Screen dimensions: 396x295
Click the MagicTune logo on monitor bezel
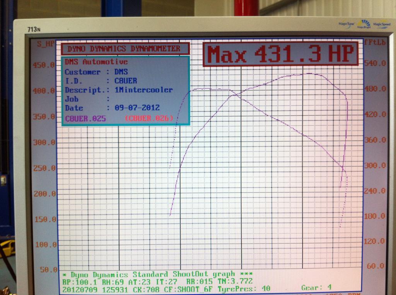coord(347,24)
